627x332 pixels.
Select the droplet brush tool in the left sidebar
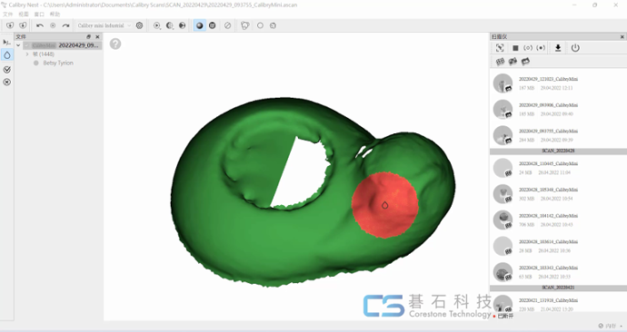pyautogui.click(x=7, y=55)
